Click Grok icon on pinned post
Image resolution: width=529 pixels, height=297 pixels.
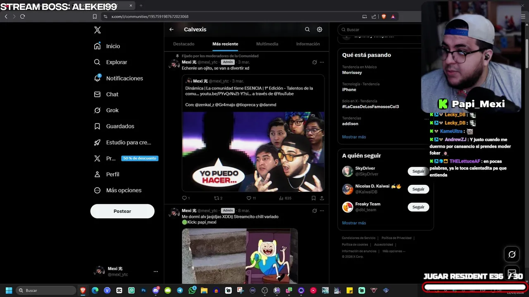pos(315,62)
